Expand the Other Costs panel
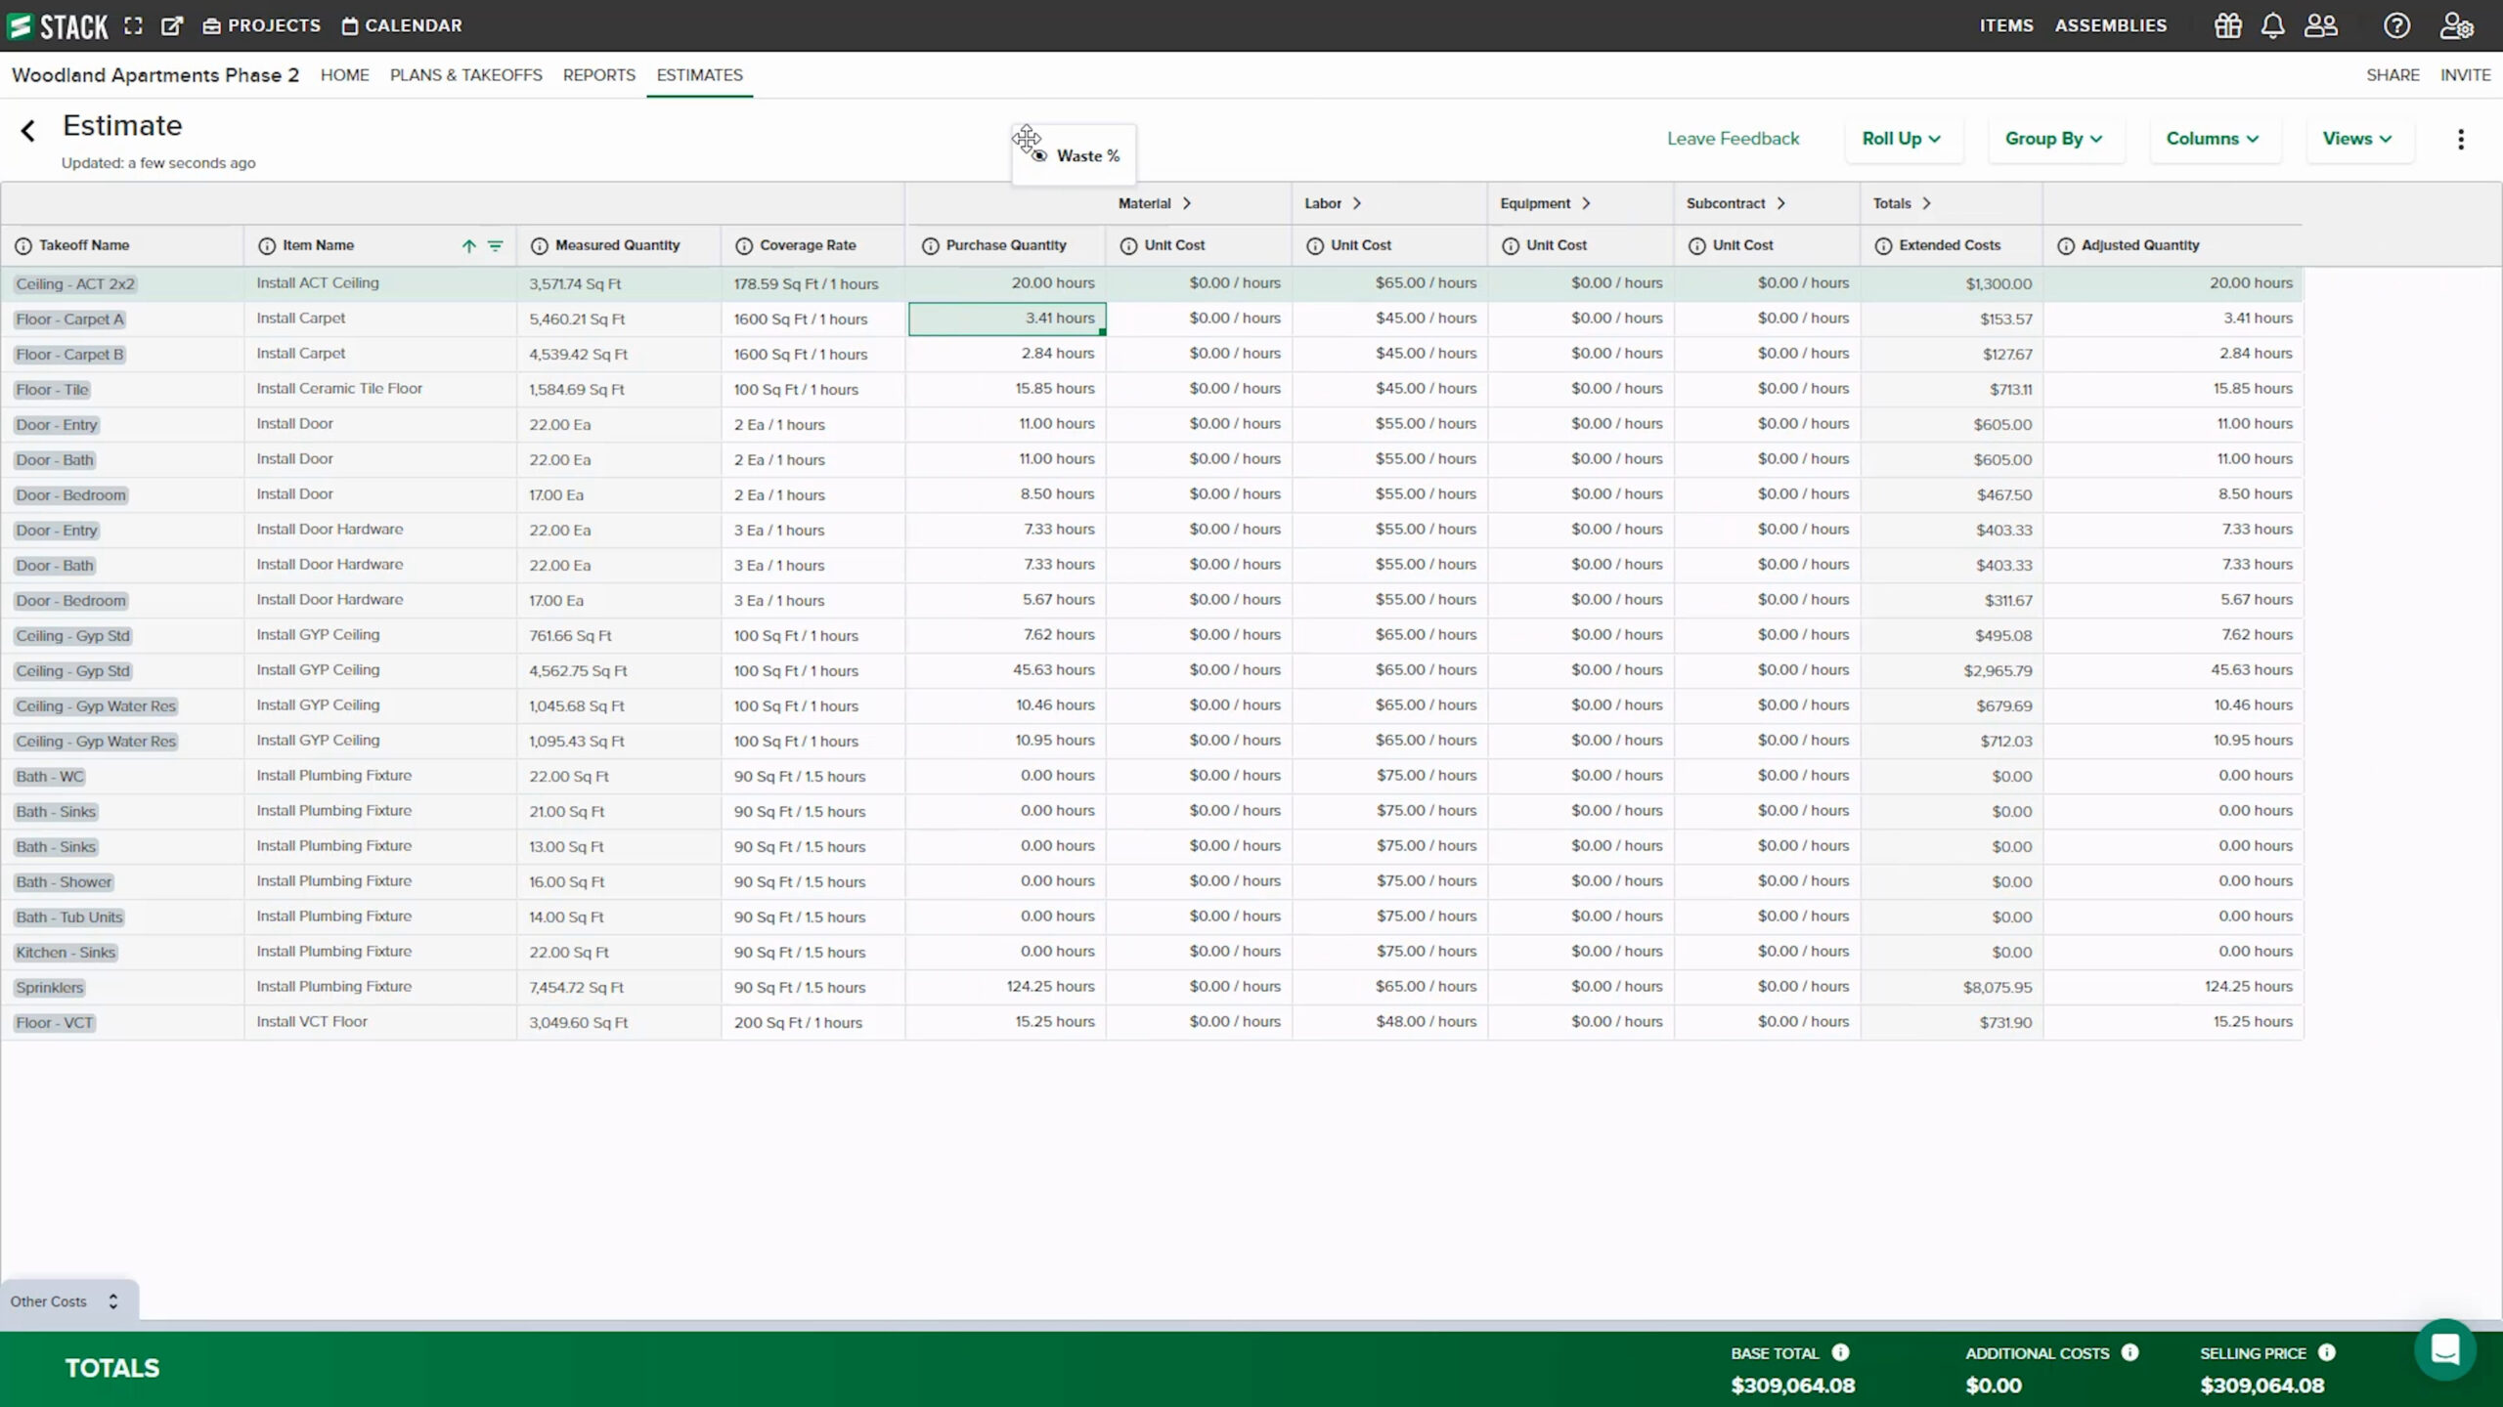Screen dimensions: 2503x1407 tap(112, 1300)
